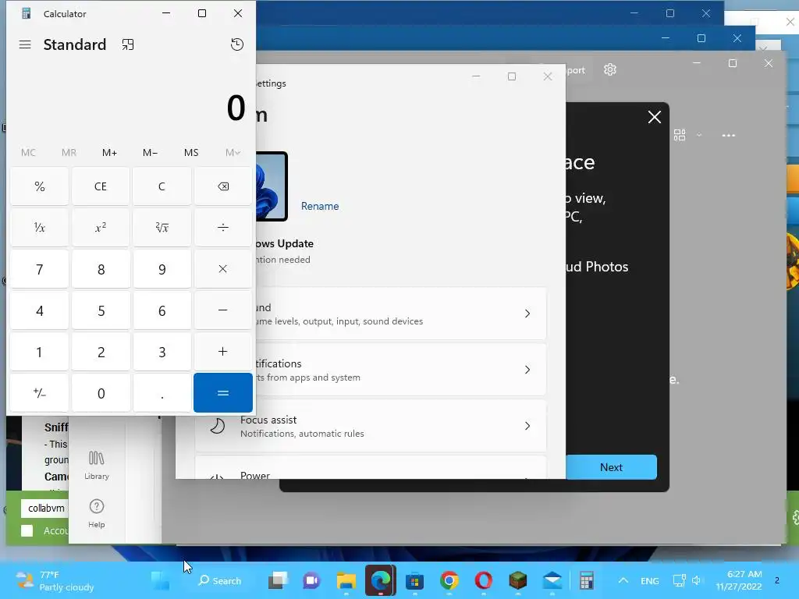Open Microsoft Edge from taskbar
Screen dimensions: 799x599
click(x=380, y=580)
